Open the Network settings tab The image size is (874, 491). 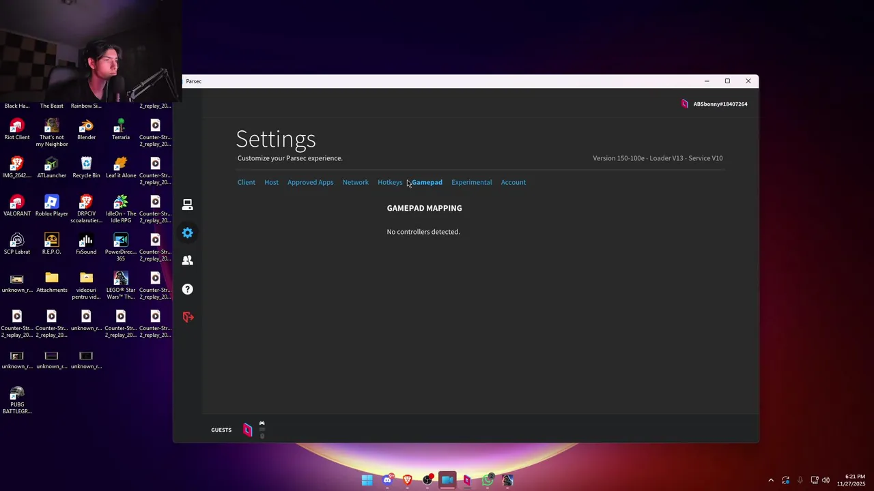tap(355, 182)
